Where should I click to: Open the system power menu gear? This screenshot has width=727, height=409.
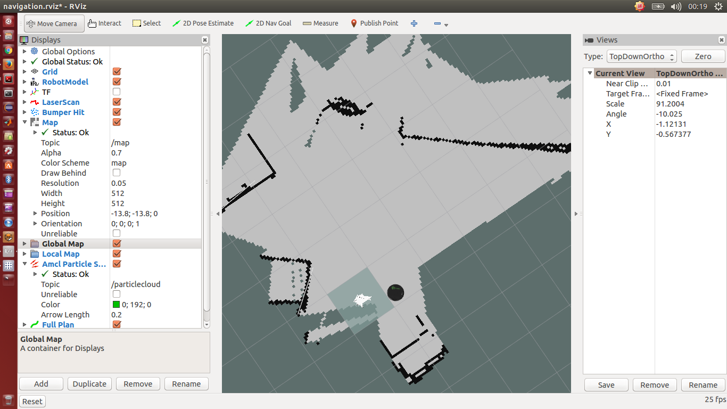718,6
